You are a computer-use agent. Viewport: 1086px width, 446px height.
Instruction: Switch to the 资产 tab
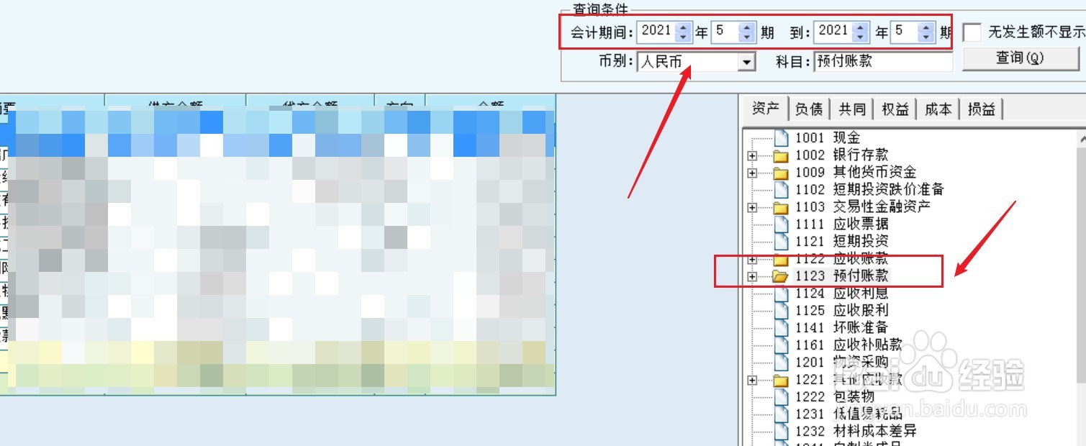click(x=766, y=109)
